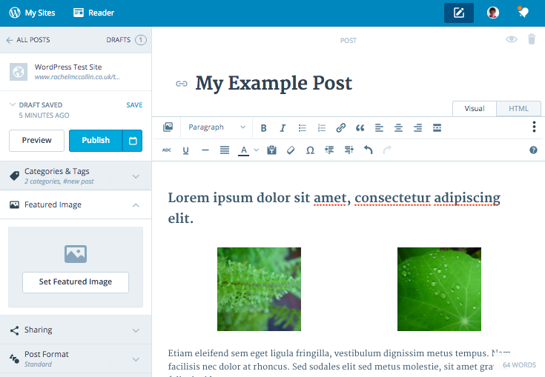Toggle italic formatting
The width and height of the screenshot is (545, 377).
[283, 128]
